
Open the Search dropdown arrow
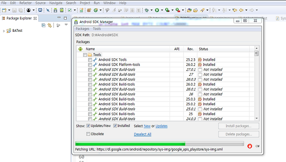tap(207, 10)
